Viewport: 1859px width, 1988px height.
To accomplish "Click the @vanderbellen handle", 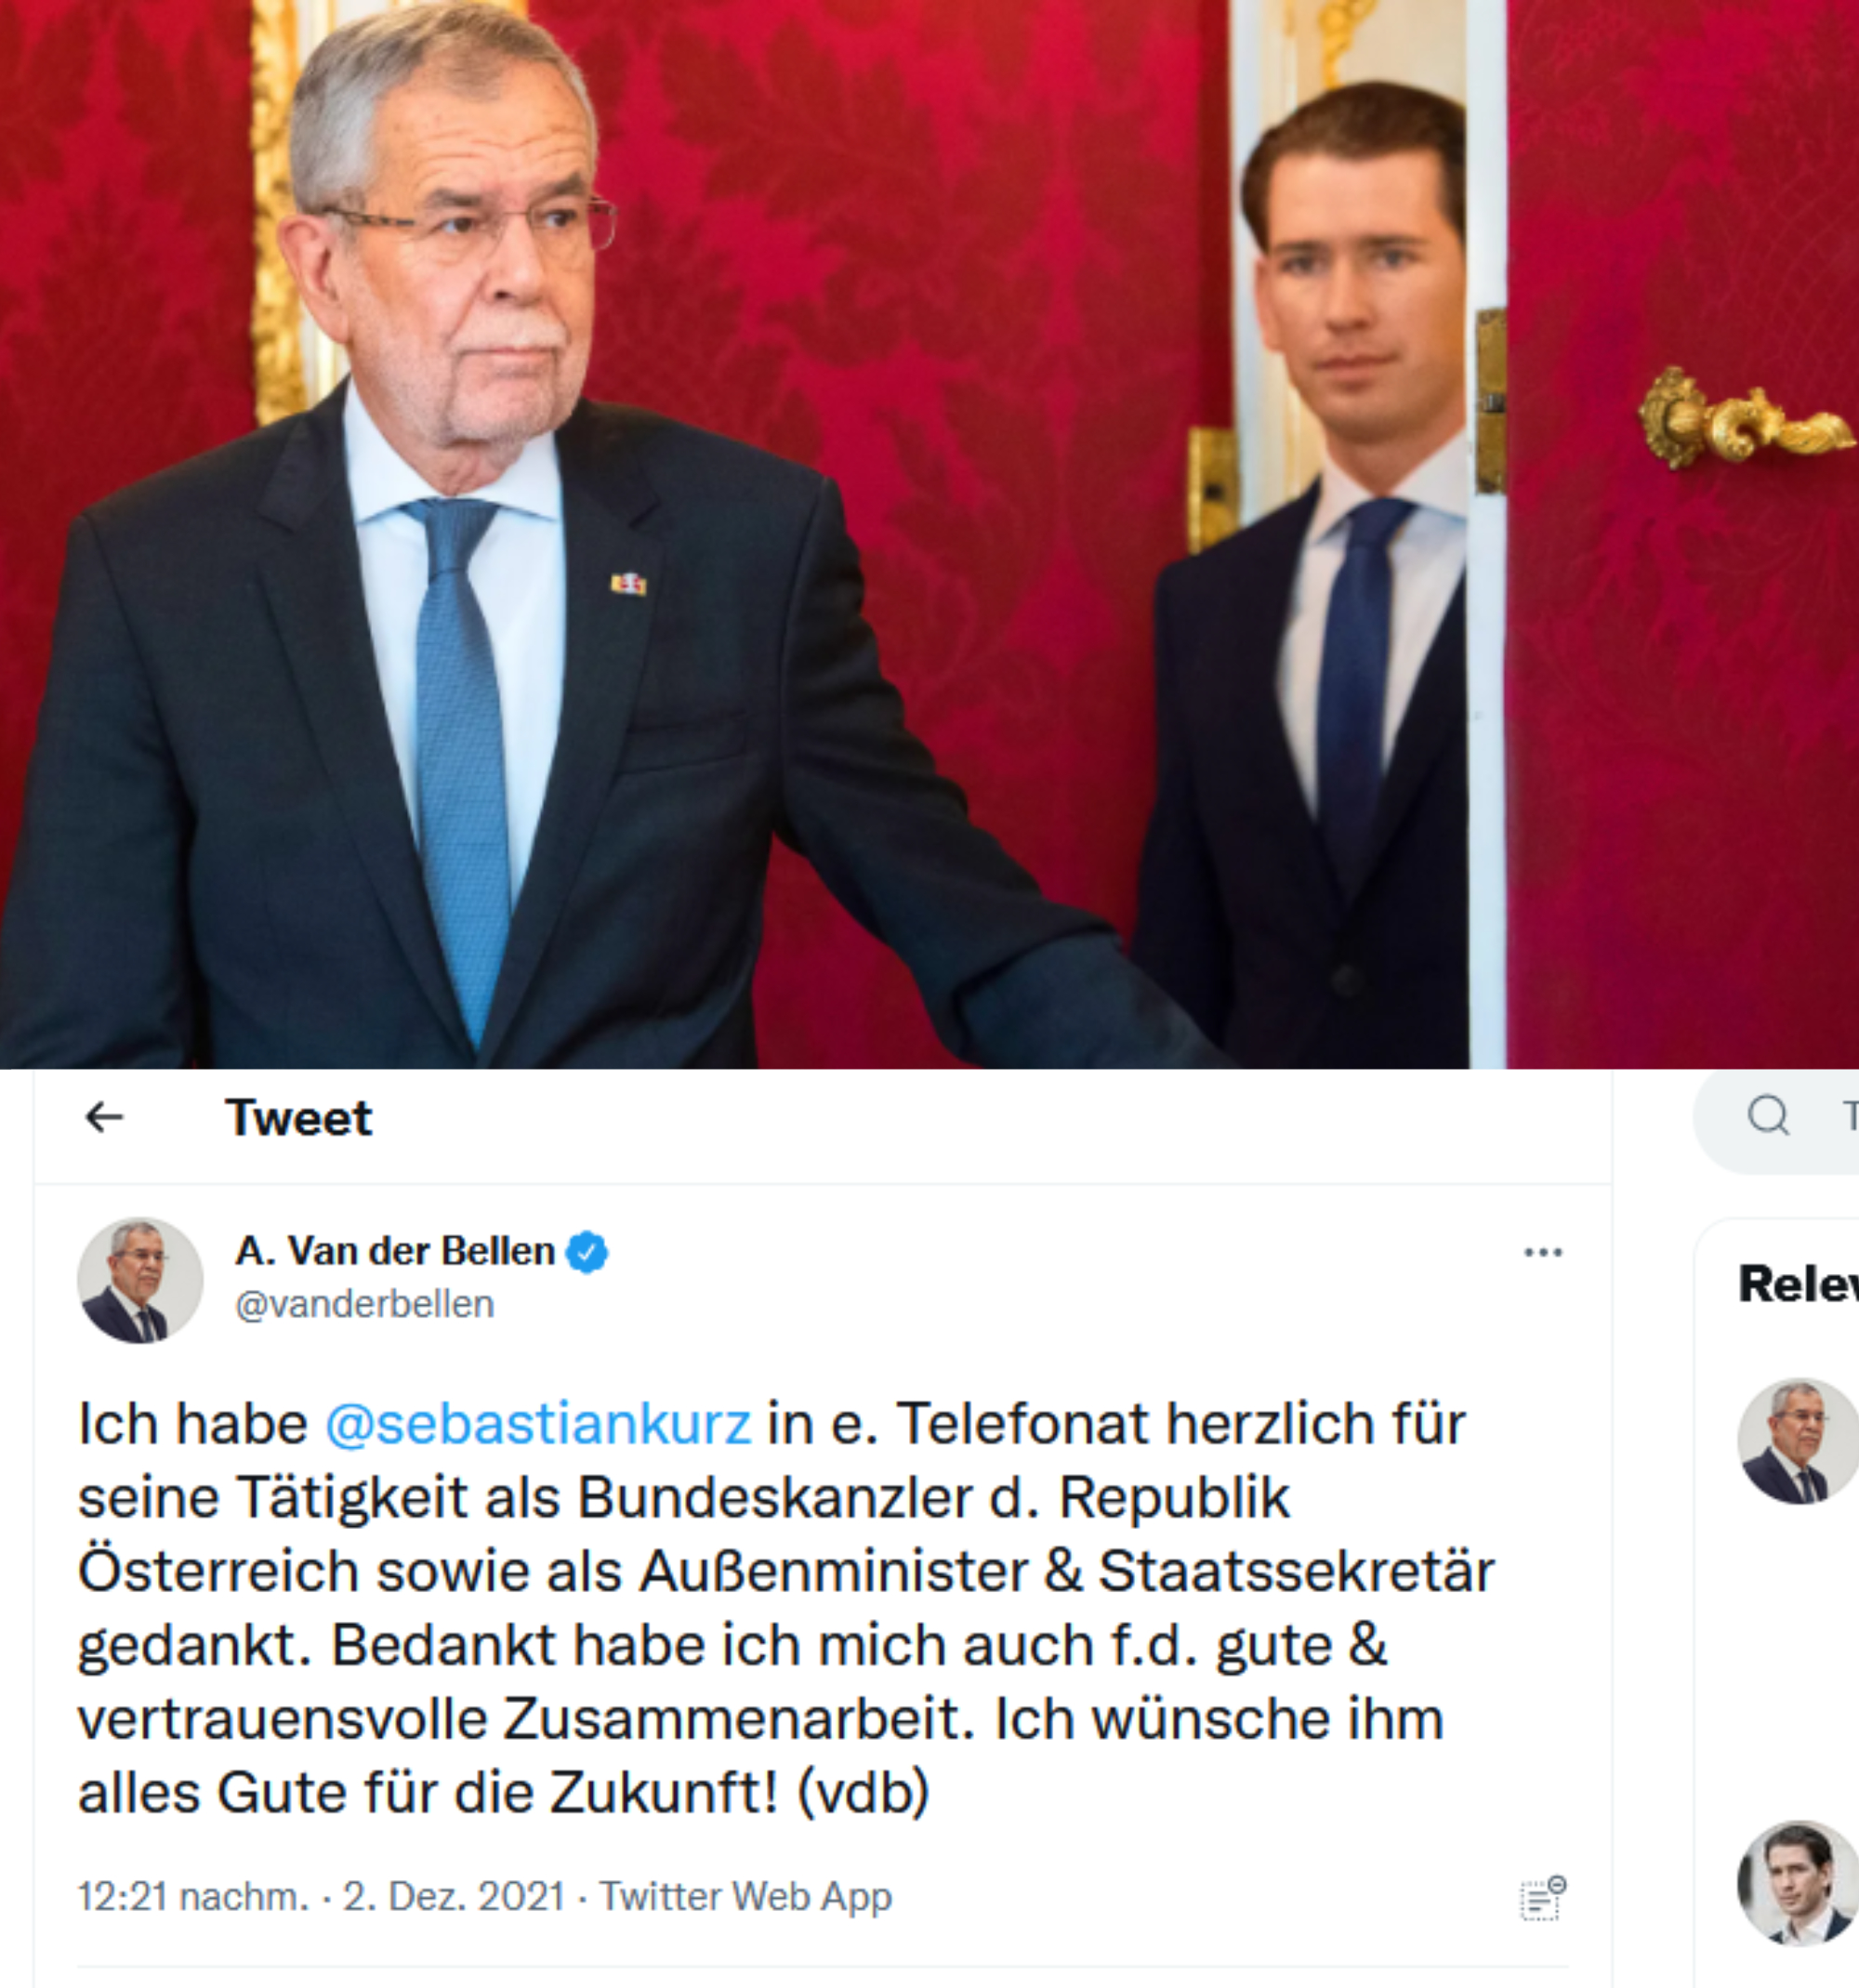I will [x=364, y=1304].
